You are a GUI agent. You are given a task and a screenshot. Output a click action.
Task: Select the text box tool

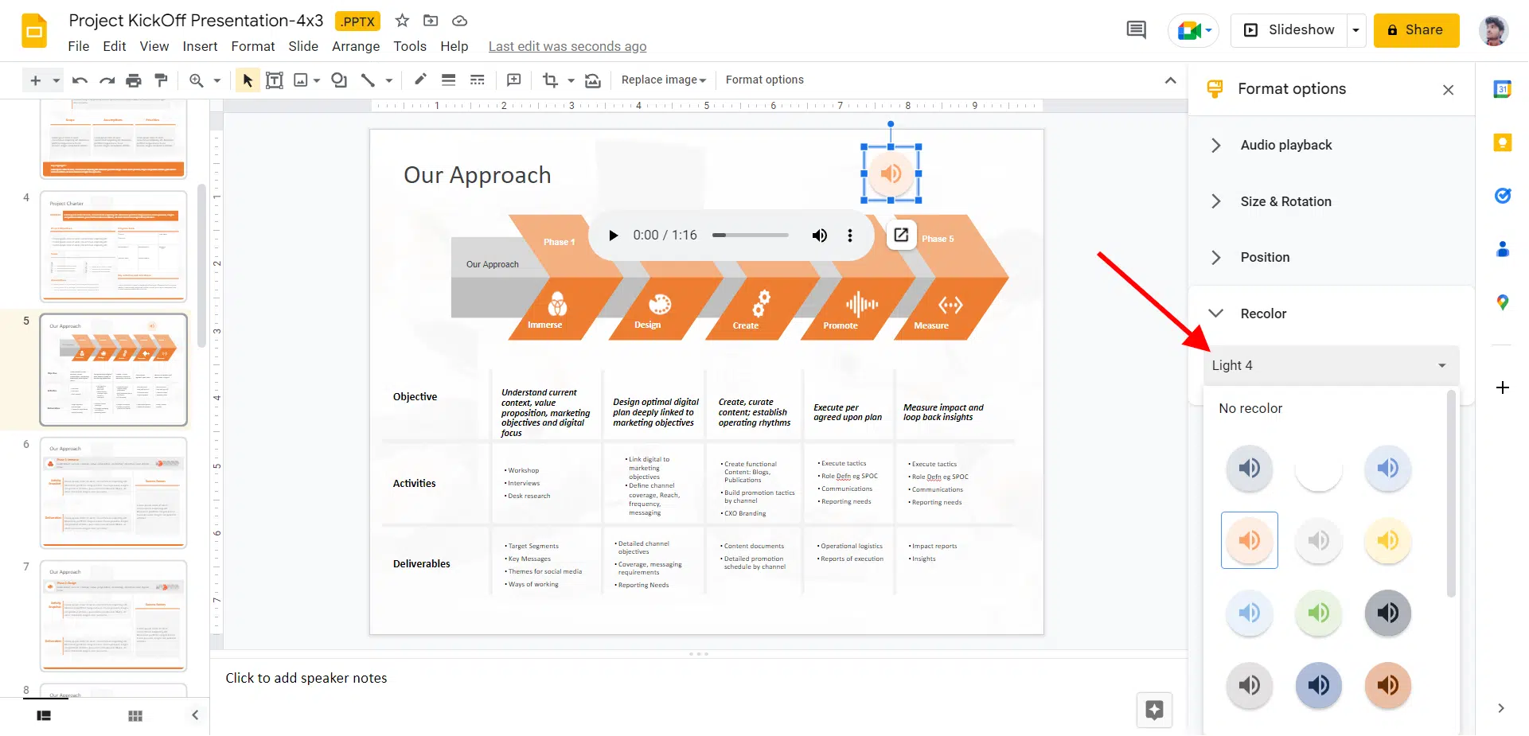point(274,80)
